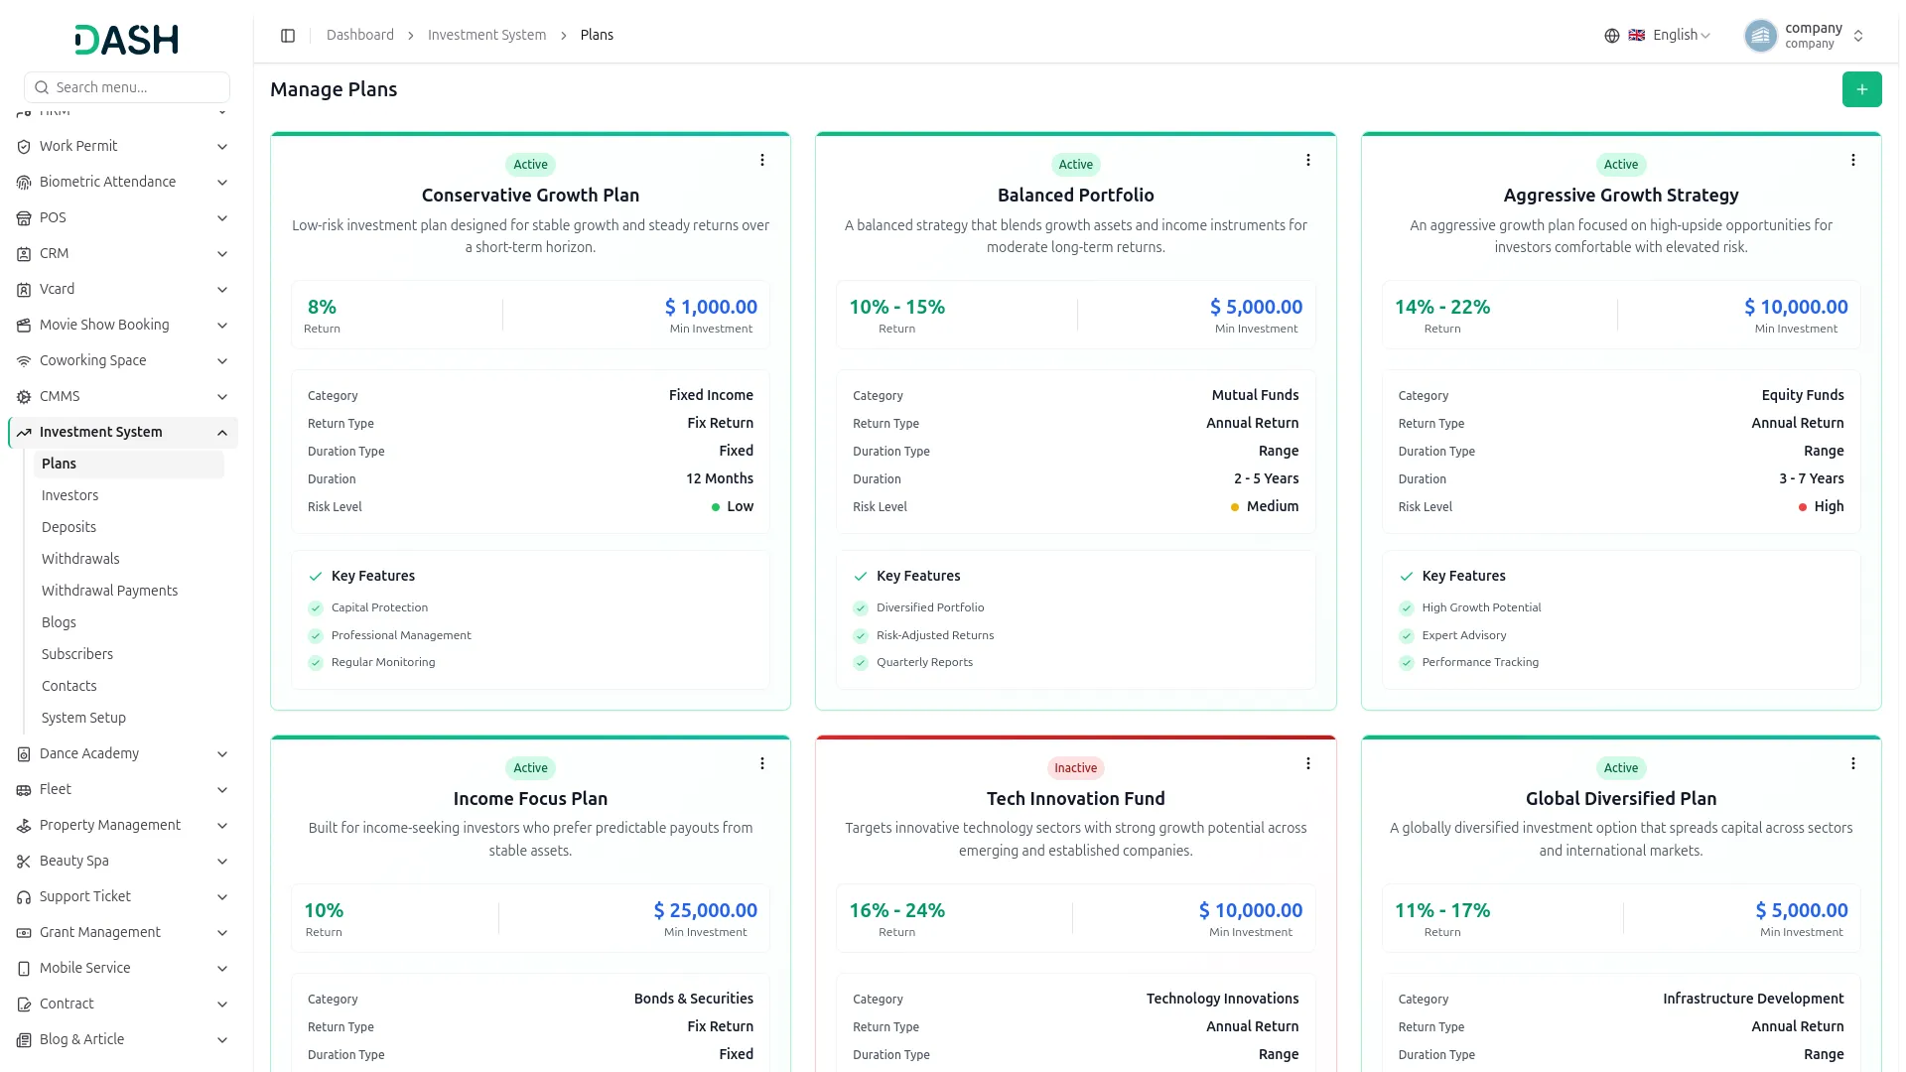
Task: Open the company account dropdown arrows
Action: click(1858, 36)
